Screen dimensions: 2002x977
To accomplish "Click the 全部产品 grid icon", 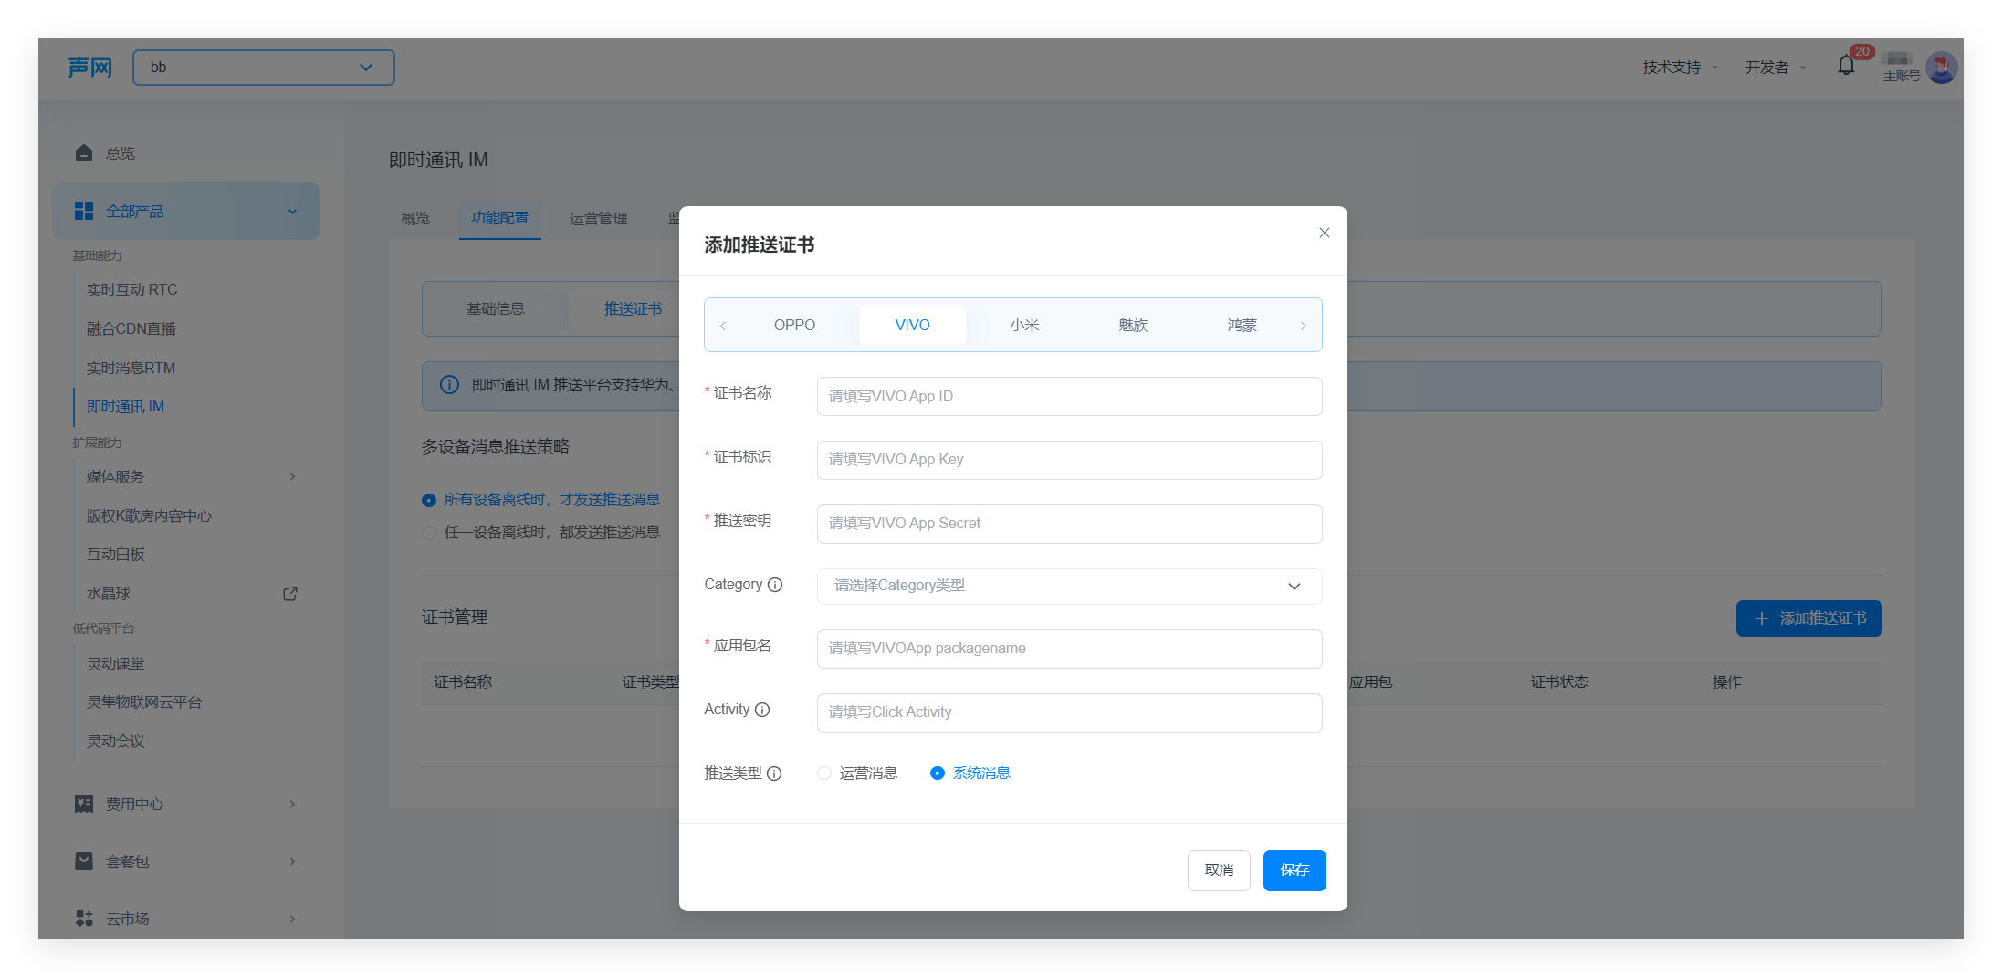I will [x=84, y=211].
